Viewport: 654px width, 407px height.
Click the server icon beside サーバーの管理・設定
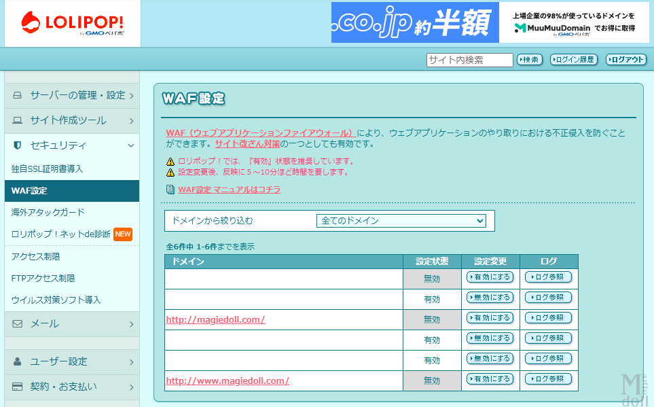tap(18, 96)
